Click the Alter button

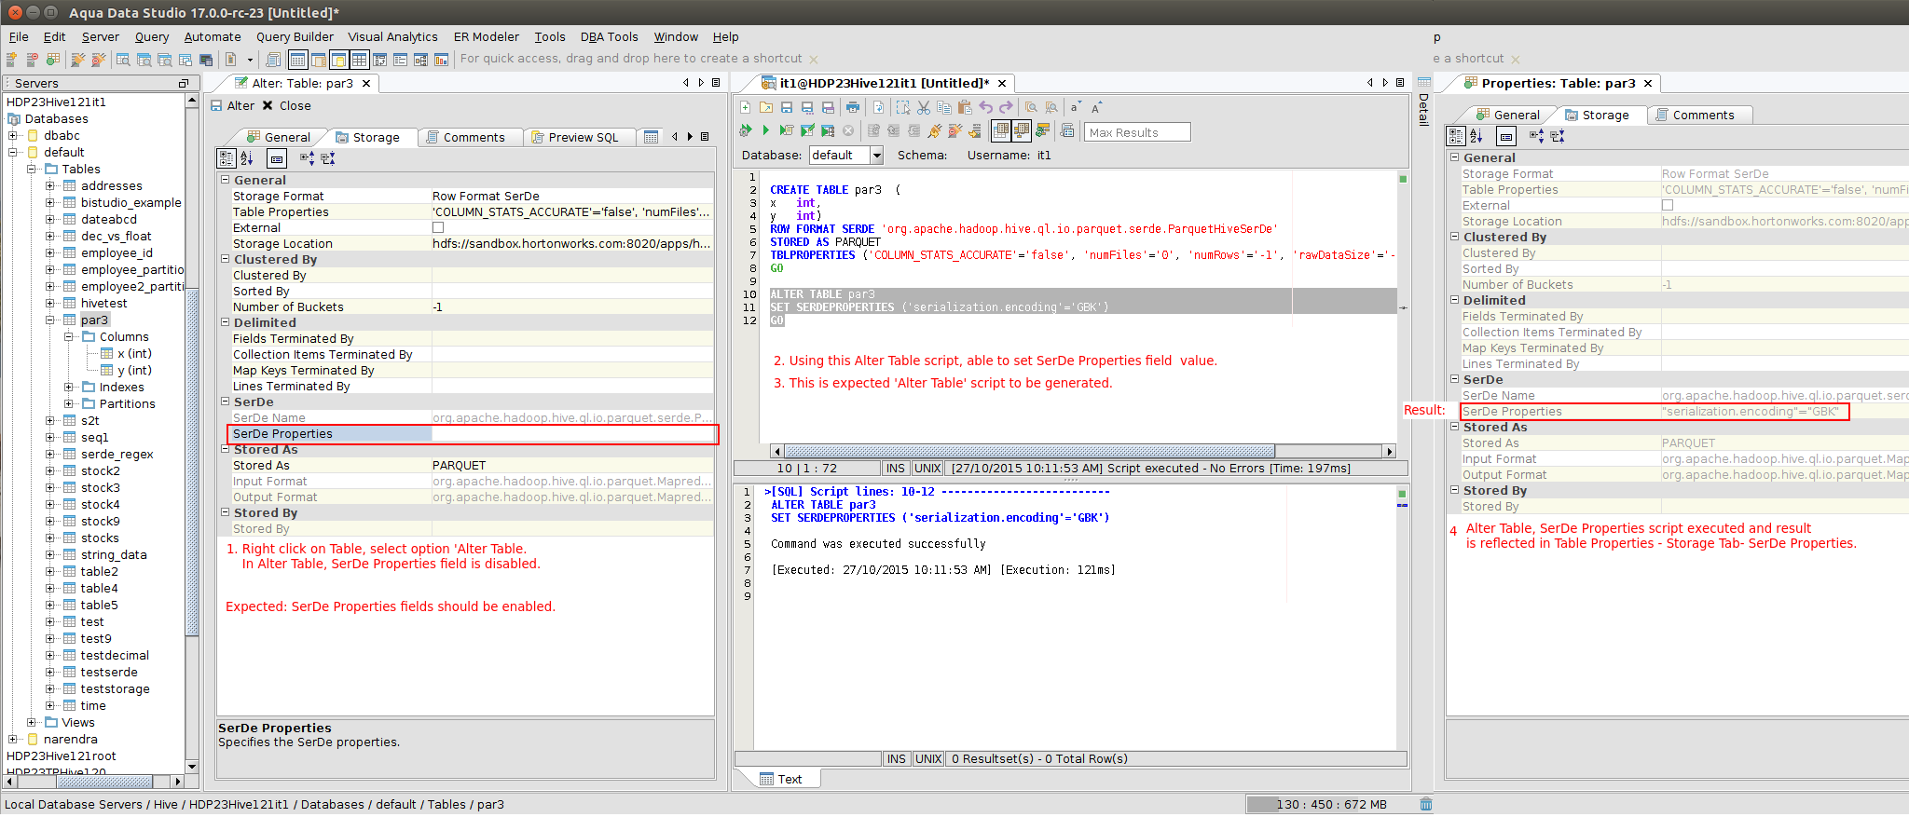[233, 106]
